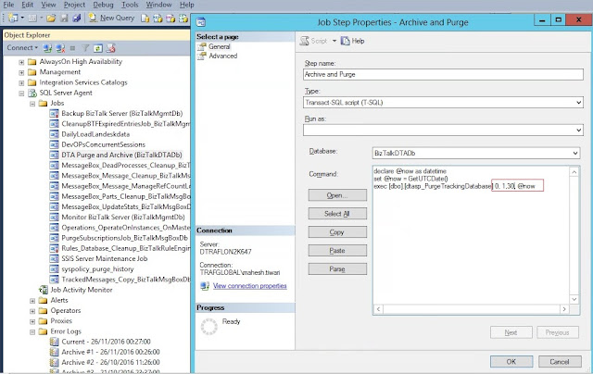Select Archive #1 error log entry

pyautogui.click(x=110, y=352)
